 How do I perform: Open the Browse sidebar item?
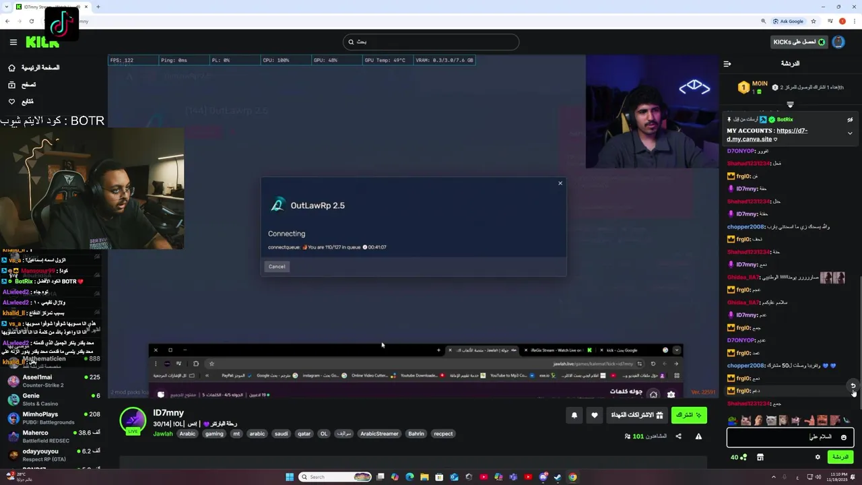(22, 85)
